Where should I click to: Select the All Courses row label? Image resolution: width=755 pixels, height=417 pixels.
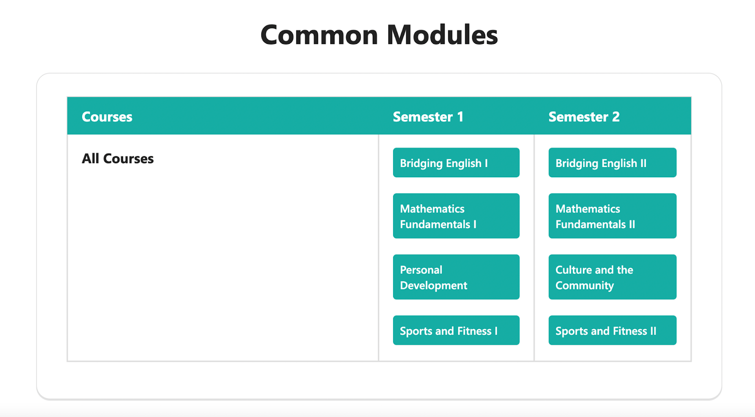click(117, 158)
